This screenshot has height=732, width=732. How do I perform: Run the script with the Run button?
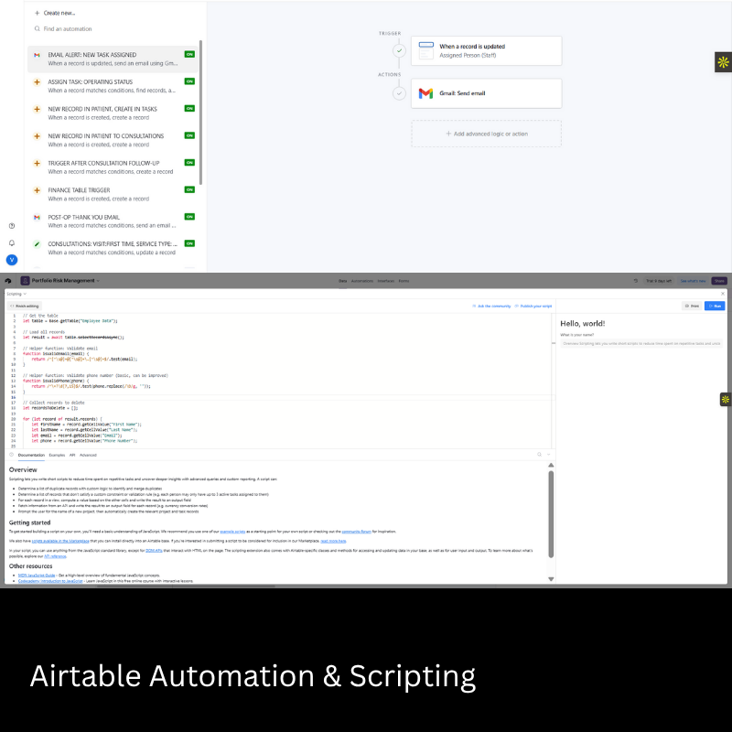pyautogui.click(x=715, y=307)
